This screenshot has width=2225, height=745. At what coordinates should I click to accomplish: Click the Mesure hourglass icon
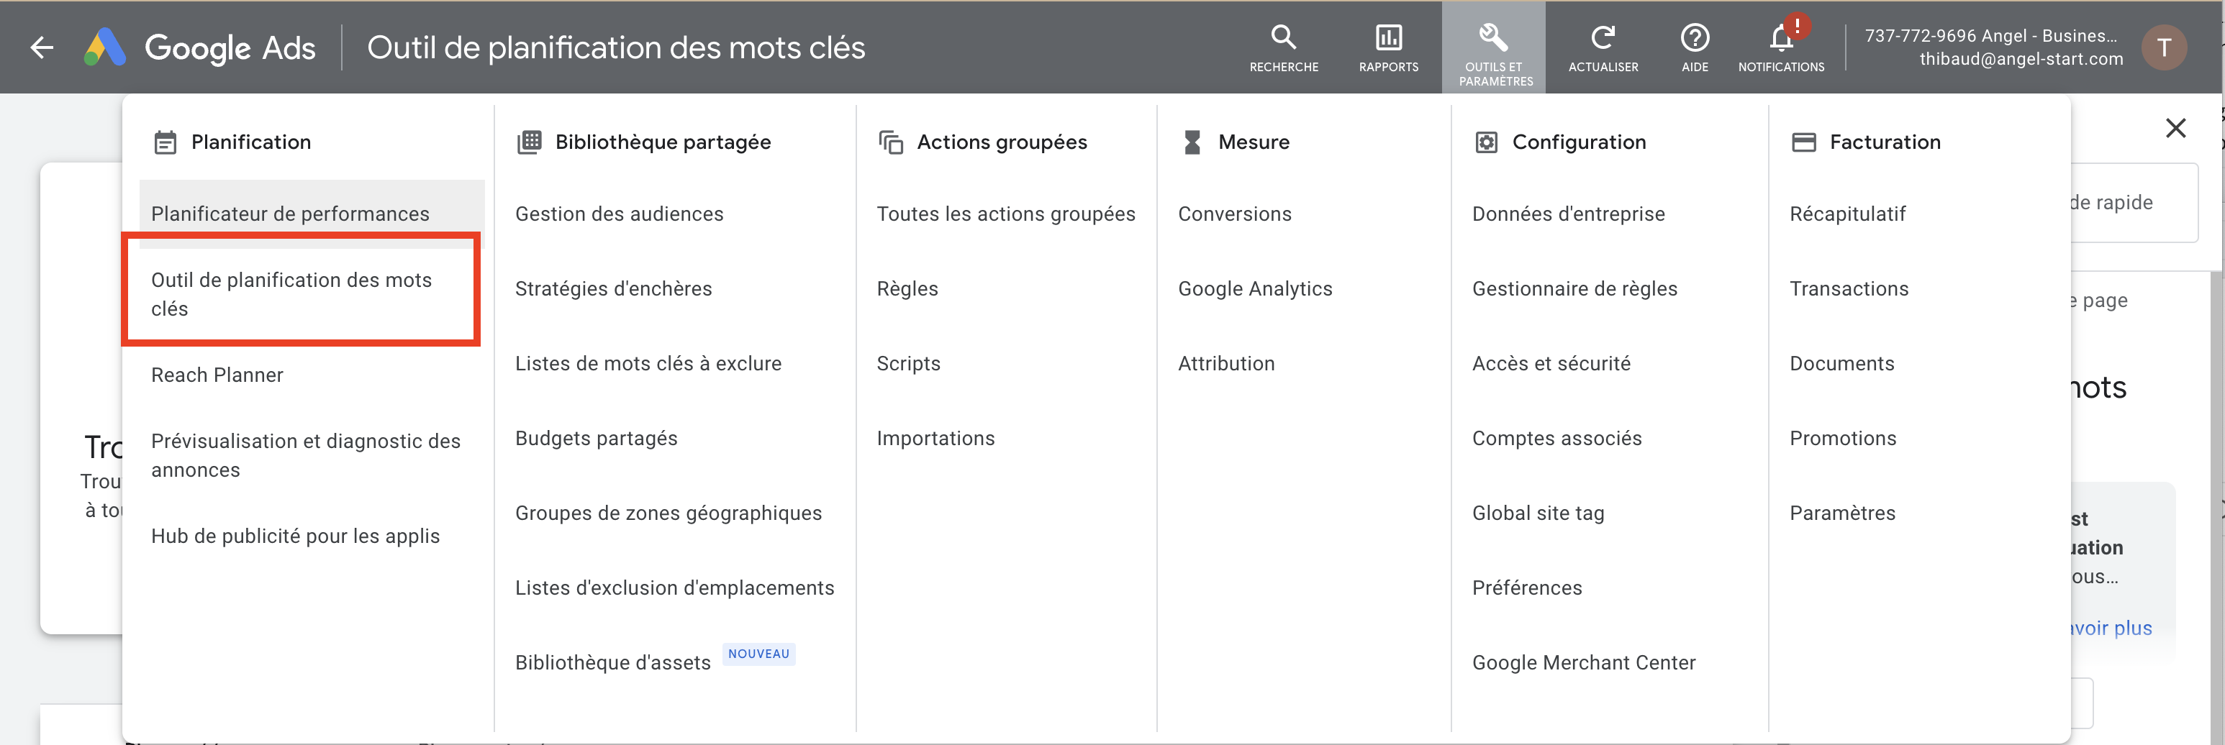[1195, 141]
